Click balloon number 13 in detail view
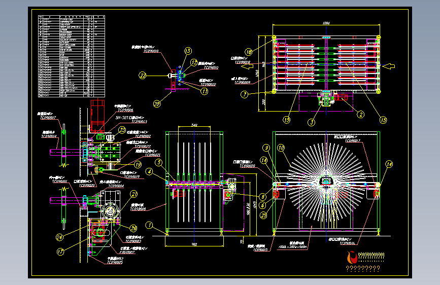 (x=188, y=51)
